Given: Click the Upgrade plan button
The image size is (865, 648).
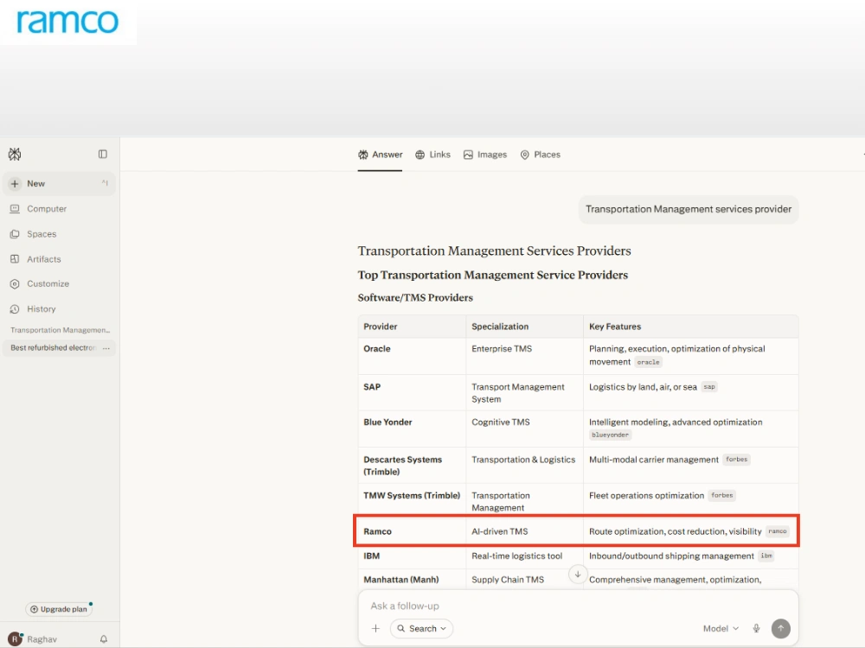Looking at the screenshot, I should pyautogui.click(x=59, y=609).
